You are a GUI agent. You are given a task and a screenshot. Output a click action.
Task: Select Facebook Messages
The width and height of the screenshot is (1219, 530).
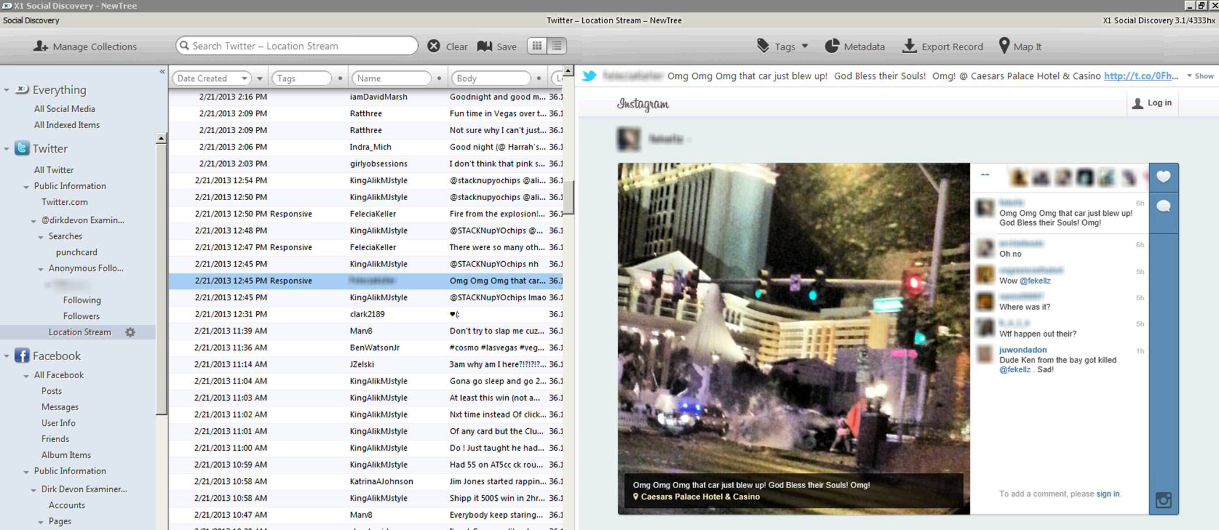60,407
